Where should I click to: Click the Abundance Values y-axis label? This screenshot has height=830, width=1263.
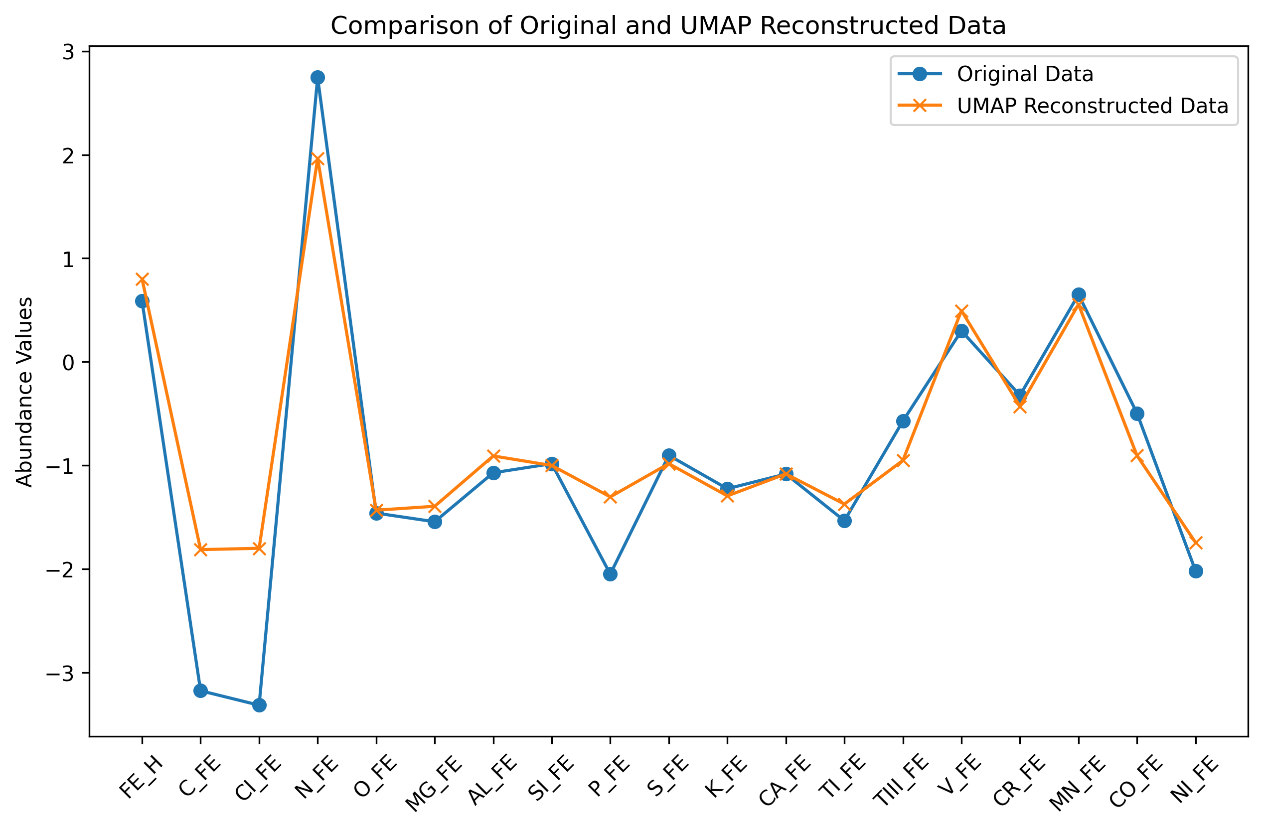[x=25, y=392]
